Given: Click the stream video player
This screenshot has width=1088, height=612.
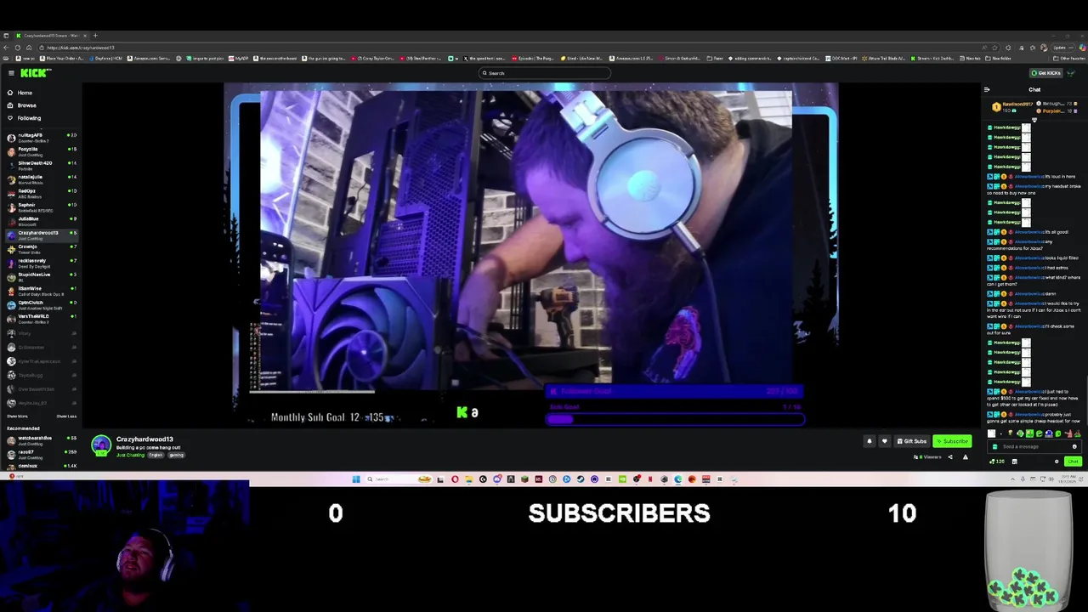Looking at the screenshot, I should pos(531,255).
